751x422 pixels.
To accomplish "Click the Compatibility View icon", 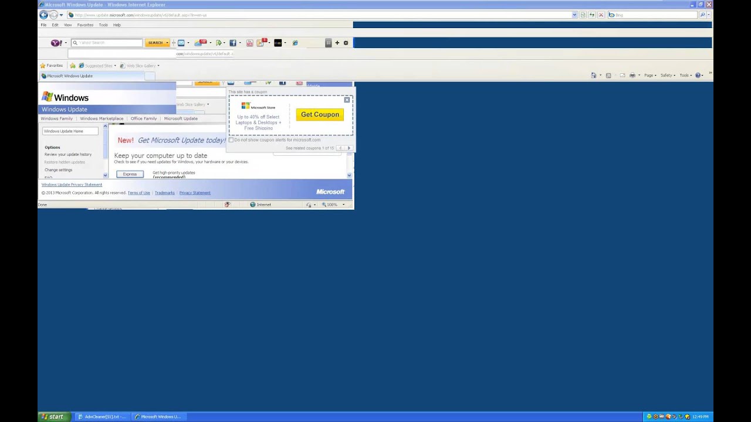I will coord(583,15).
